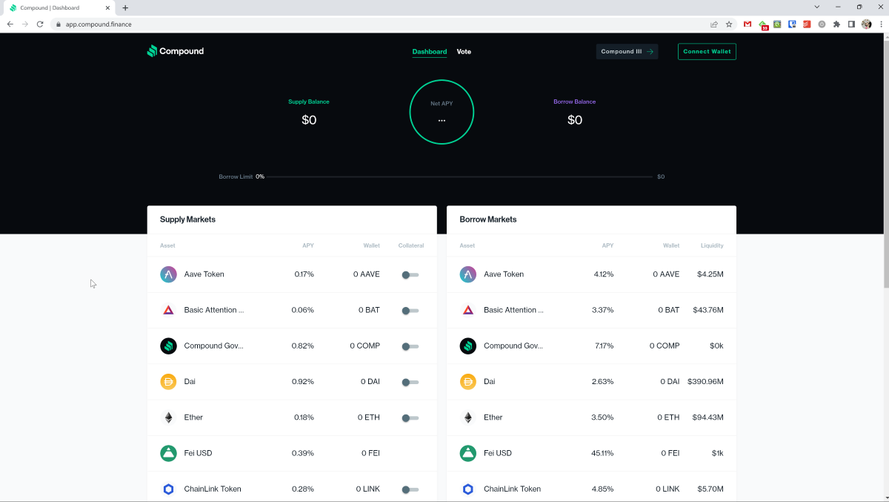Click ChainLink icon in Borrow Markets
This screenshot has width=889, height=502.
click(468, 489)
